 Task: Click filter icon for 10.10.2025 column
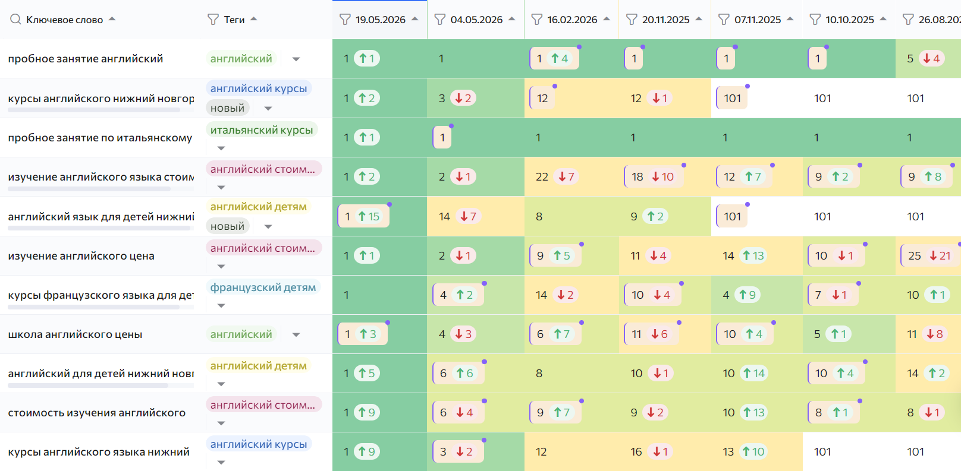coord(815,20)
